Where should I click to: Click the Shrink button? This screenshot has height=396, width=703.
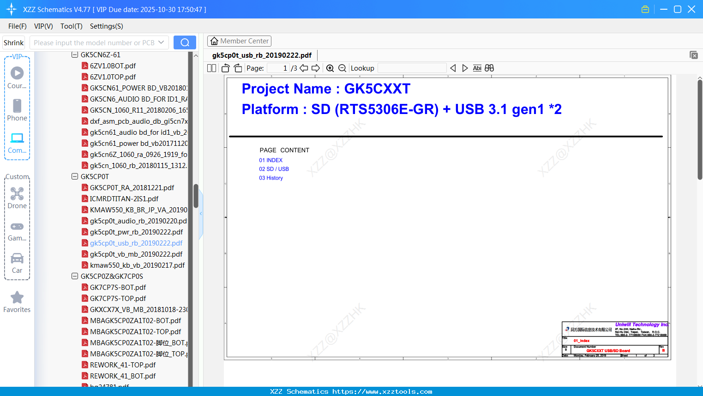14,42
